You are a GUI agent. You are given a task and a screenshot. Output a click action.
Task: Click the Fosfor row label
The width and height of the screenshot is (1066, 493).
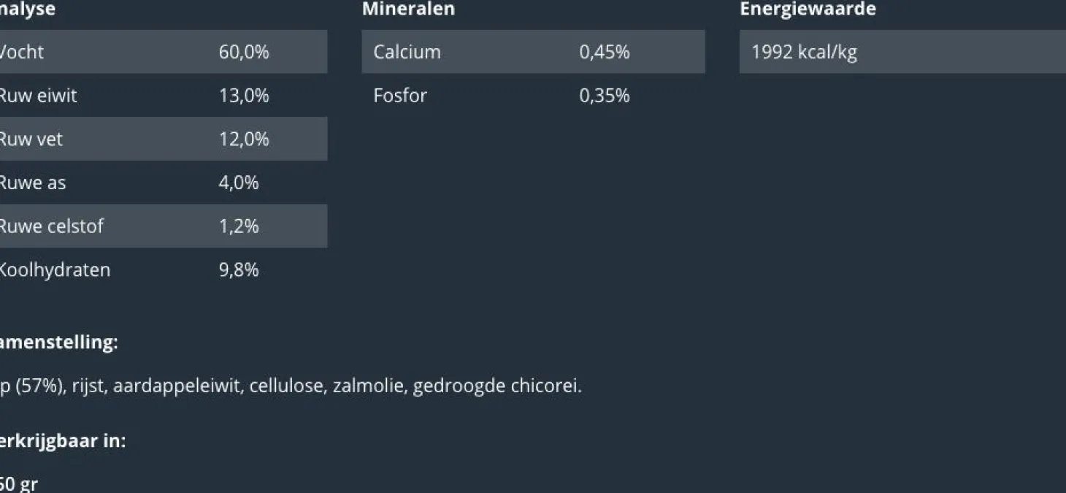click(x=400, y=96)
